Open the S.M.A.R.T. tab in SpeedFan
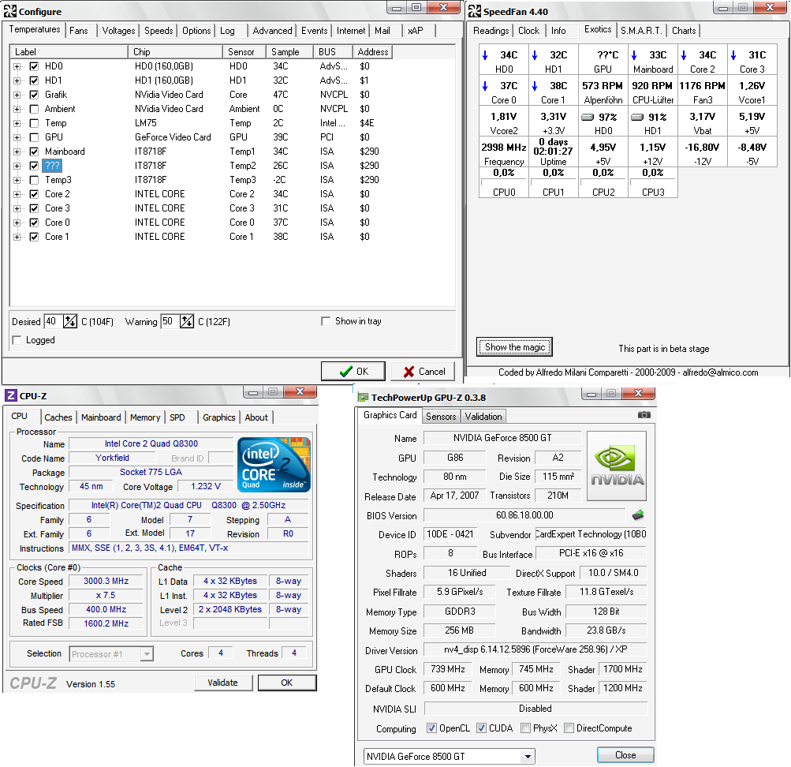The height and width of the screenshot is (767, 791). click(641, 31)
